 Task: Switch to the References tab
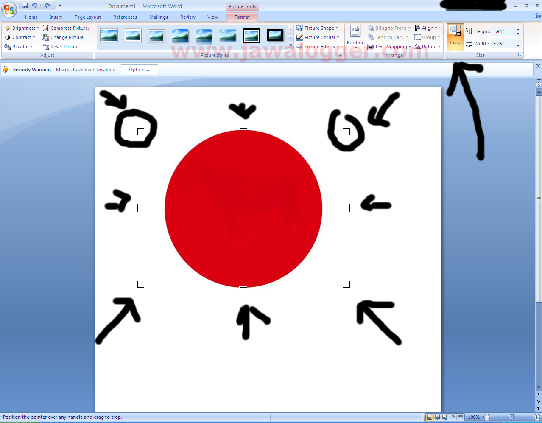click(125, 17)
